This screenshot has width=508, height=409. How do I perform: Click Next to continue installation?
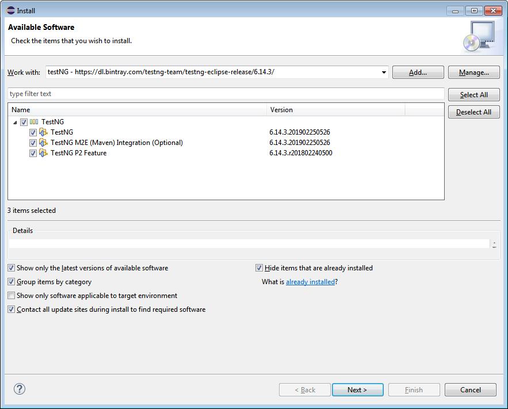[x=358, y=389]
